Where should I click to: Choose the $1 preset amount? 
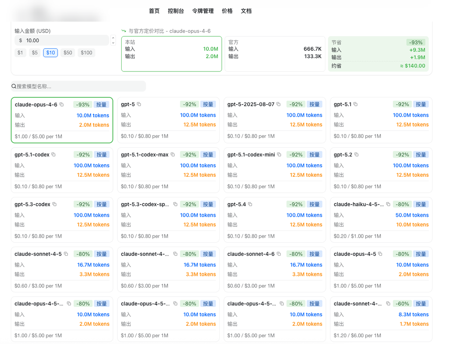[20, 53]
